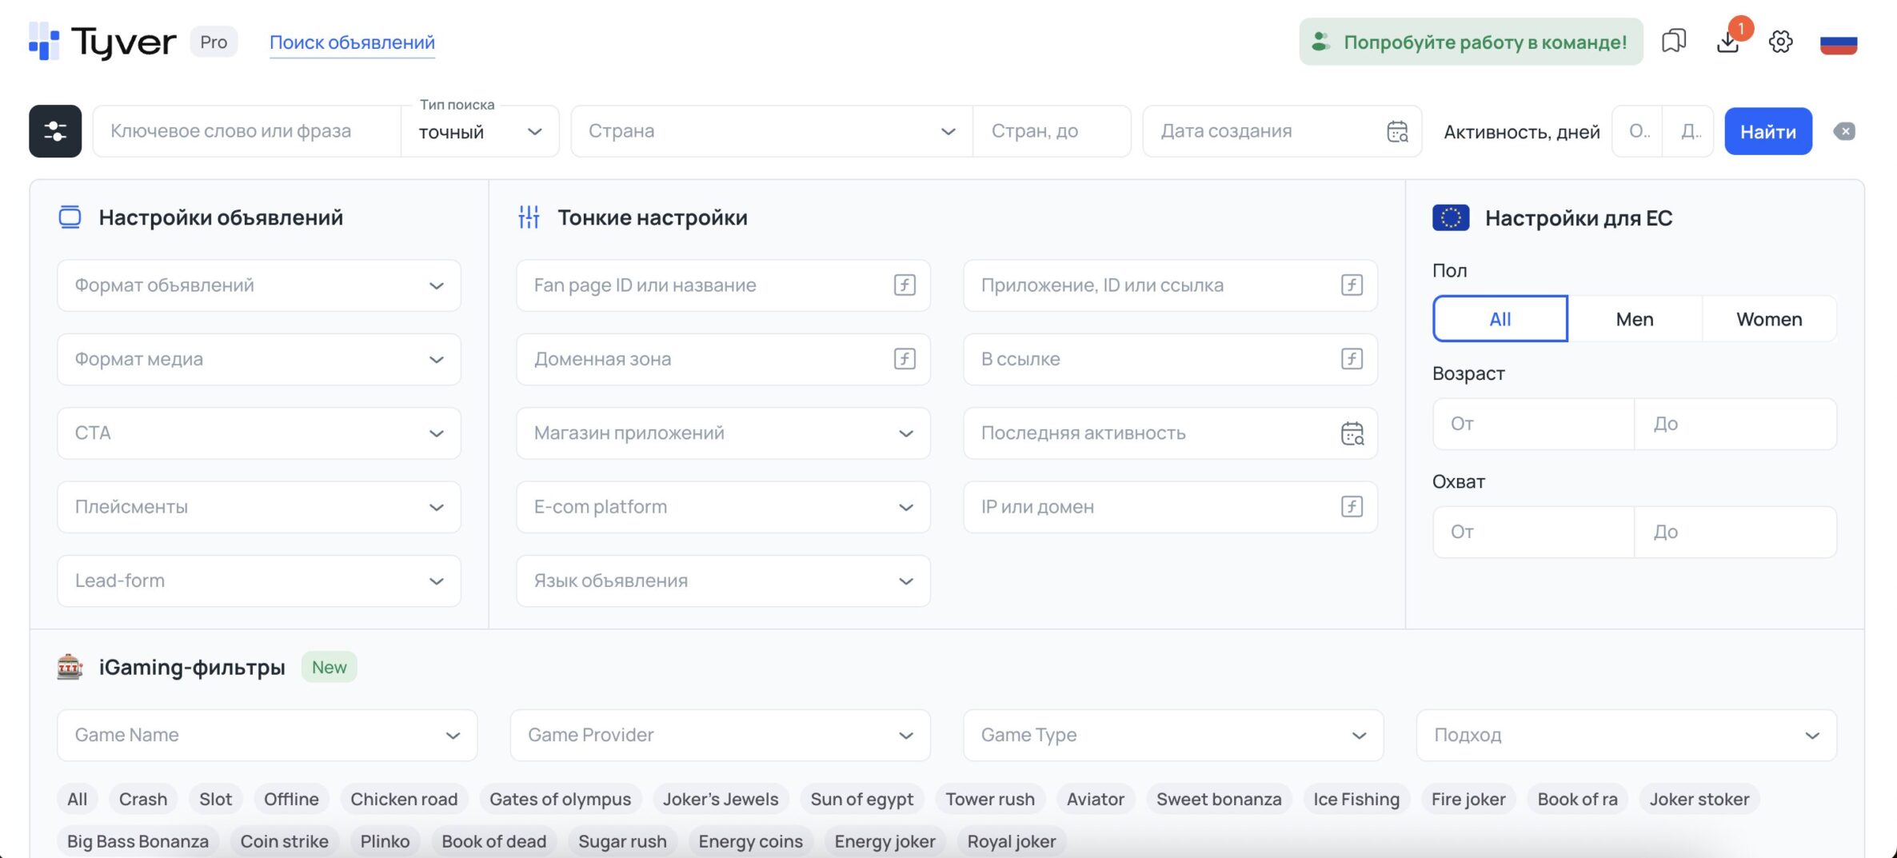The width and height of the screenshot is (1897, 858).
Task: Open the bookmarks icon in header
Action: pos(1673,42)
